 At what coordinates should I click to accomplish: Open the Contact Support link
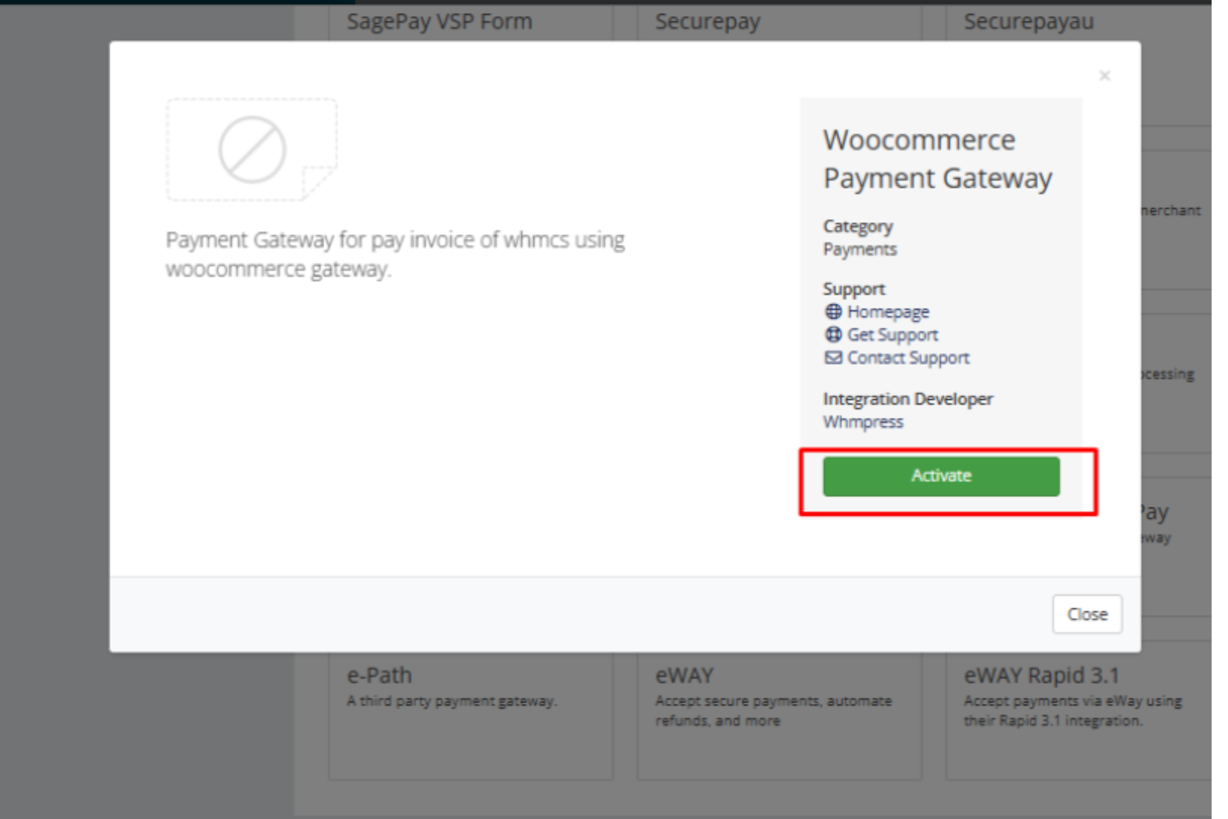click(x=908, y=358)
